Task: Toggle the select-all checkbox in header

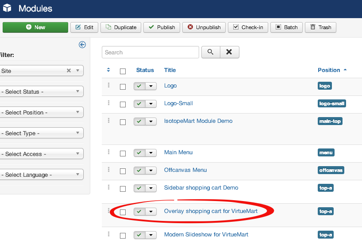Action: (x=123, y=71)
